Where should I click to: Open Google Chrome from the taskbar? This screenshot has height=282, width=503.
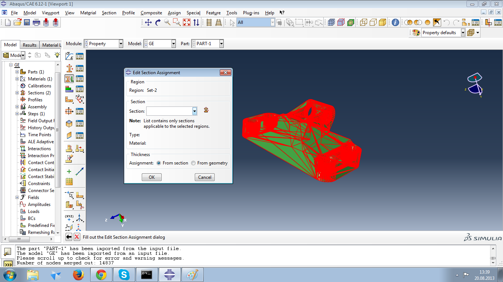pos(101,275)
